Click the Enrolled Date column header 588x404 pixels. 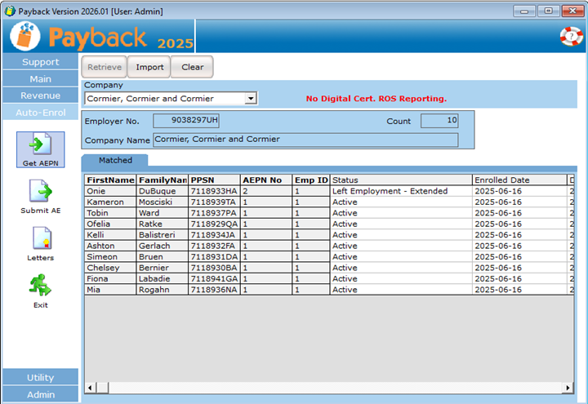point(519,180)
